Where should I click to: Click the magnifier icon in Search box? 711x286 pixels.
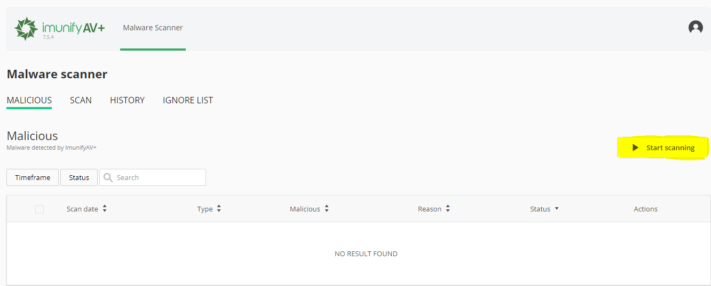coord(108,177)
